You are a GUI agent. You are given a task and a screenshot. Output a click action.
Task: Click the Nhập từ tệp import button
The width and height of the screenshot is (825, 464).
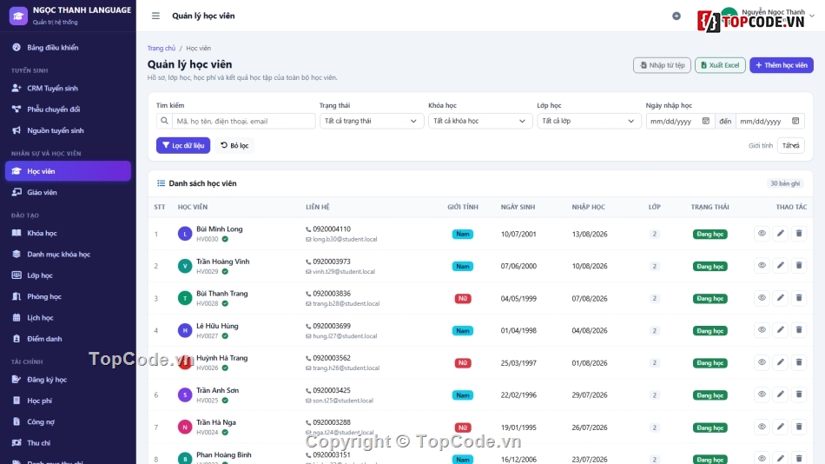(662, 65)
